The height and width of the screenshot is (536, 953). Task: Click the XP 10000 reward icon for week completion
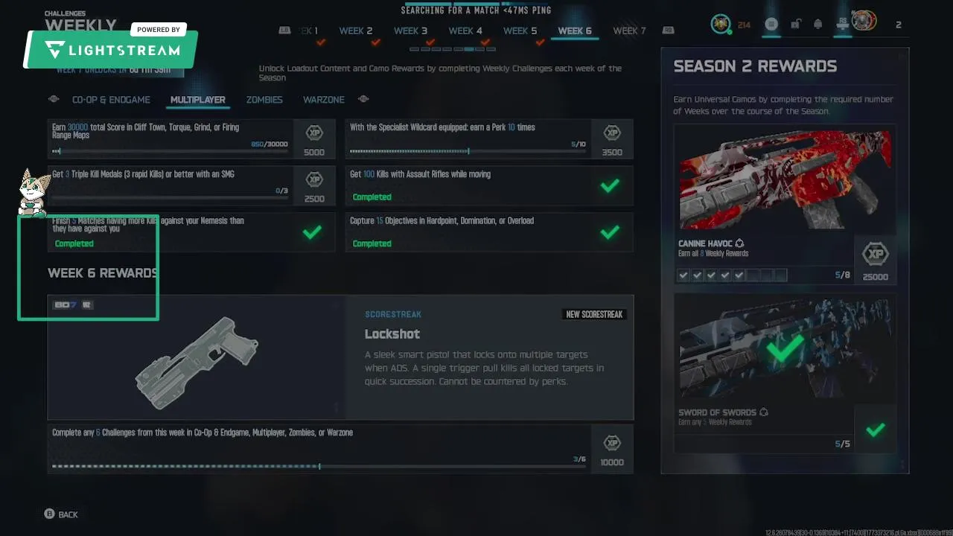(x=612, y=443)
